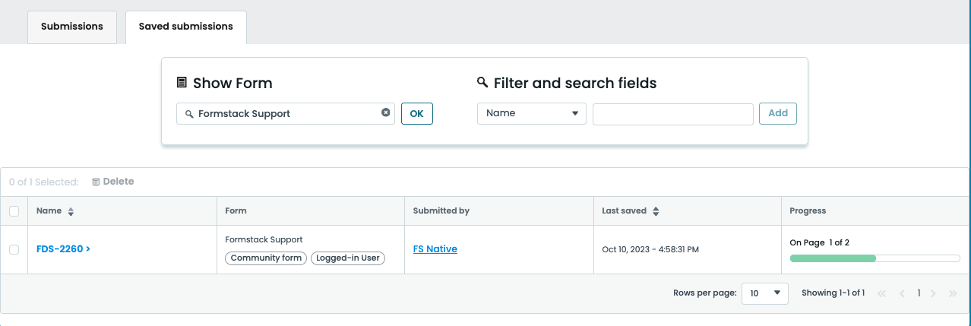Open the Name filter field dropdown
The image size is (971, 326).
tap(531, 113)
